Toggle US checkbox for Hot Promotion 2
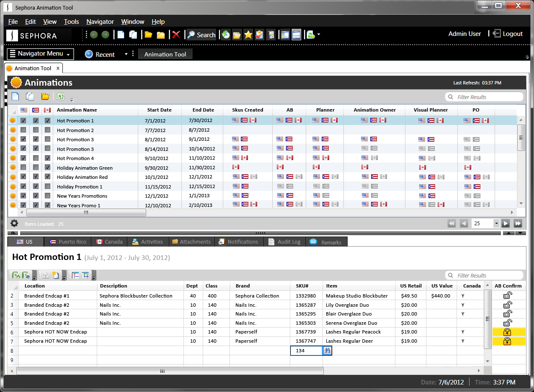534x392 pixels. point(23,130)
